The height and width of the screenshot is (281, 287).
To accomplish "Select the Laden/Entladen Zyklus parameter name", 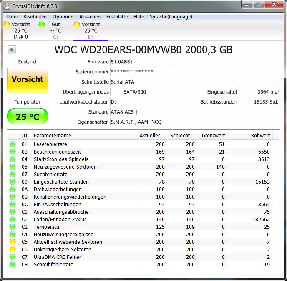I will point(60,220).
